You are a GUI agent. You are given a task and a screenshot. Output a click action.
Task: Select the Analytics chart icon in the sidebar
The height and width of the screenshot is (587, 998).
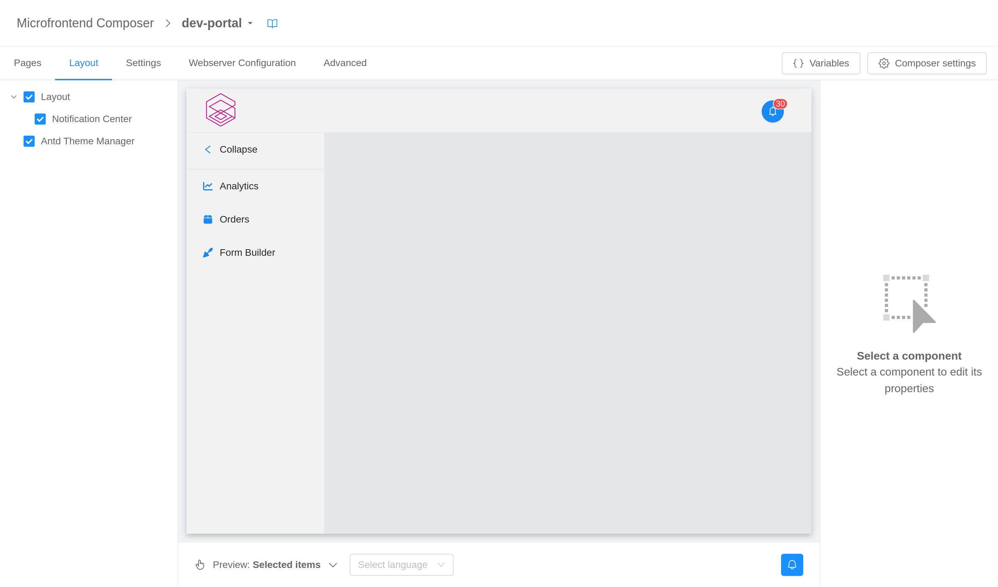(x=208, y=186)
